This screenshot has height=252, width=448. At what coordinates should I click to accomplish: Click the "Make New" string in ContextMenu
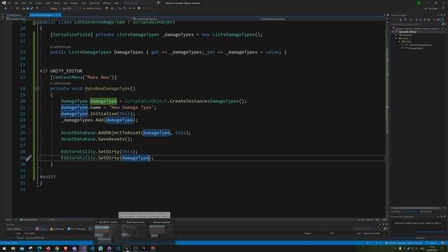click(x=98, y=78)
